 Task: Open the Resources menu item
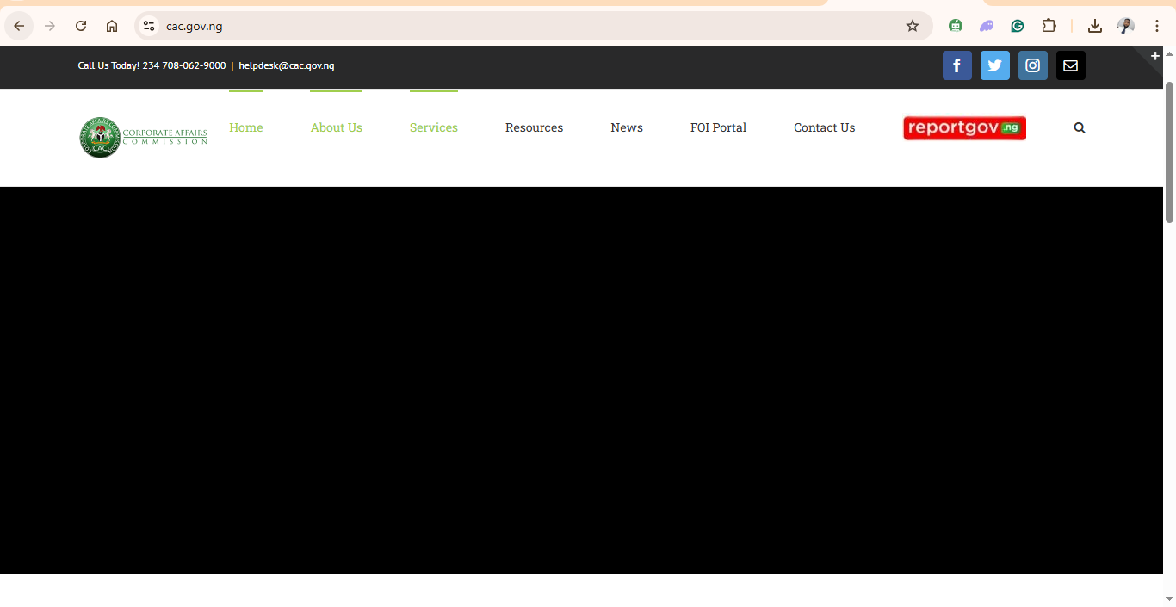click(x=534, y=127)
